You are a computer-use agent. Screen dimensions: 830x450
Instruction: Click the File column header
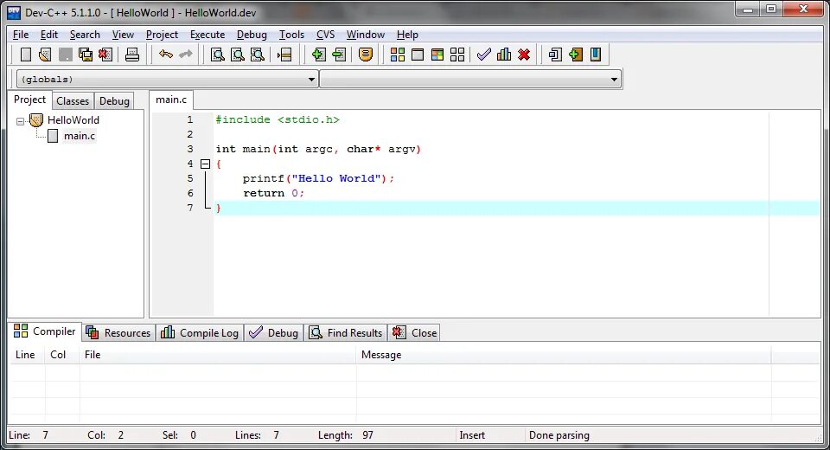(x=218, y=355)
